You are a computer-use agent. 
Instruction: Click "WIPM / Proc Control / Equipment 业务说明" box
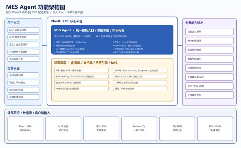tap(140, 70)
